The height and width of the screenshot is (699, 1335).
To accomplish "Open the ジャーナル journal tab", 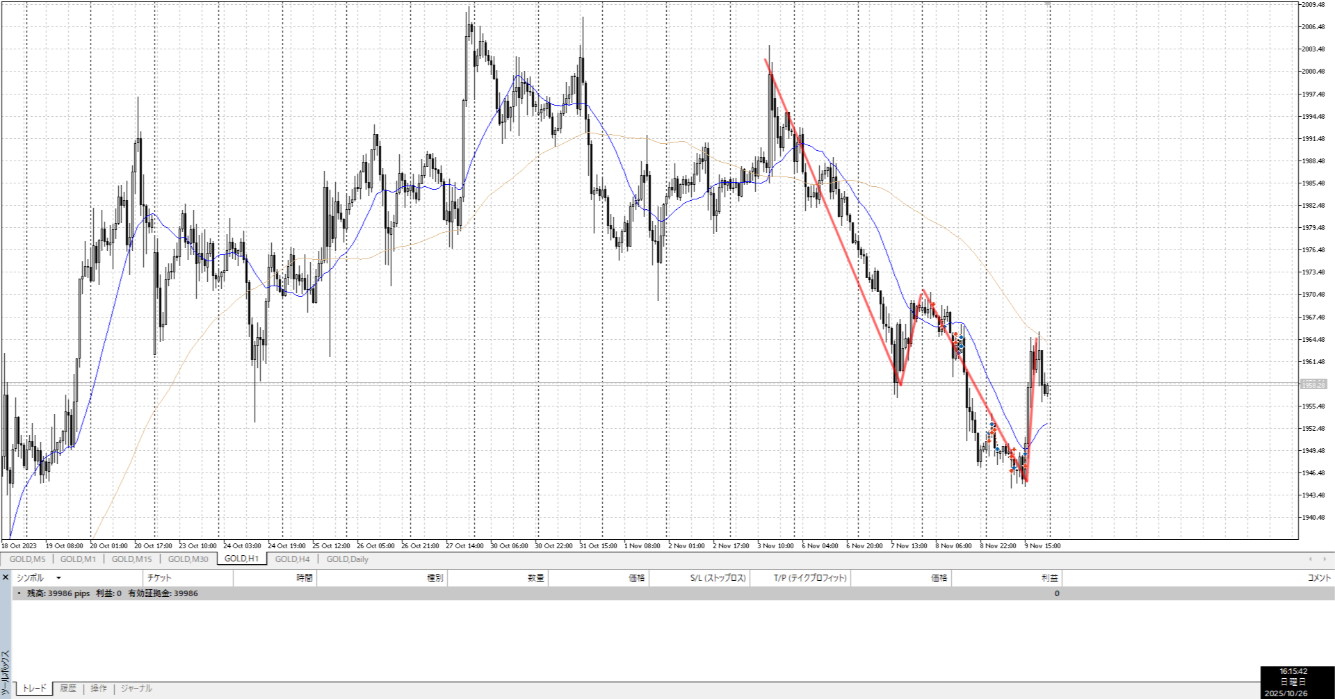I will click(x=136, y=689).
